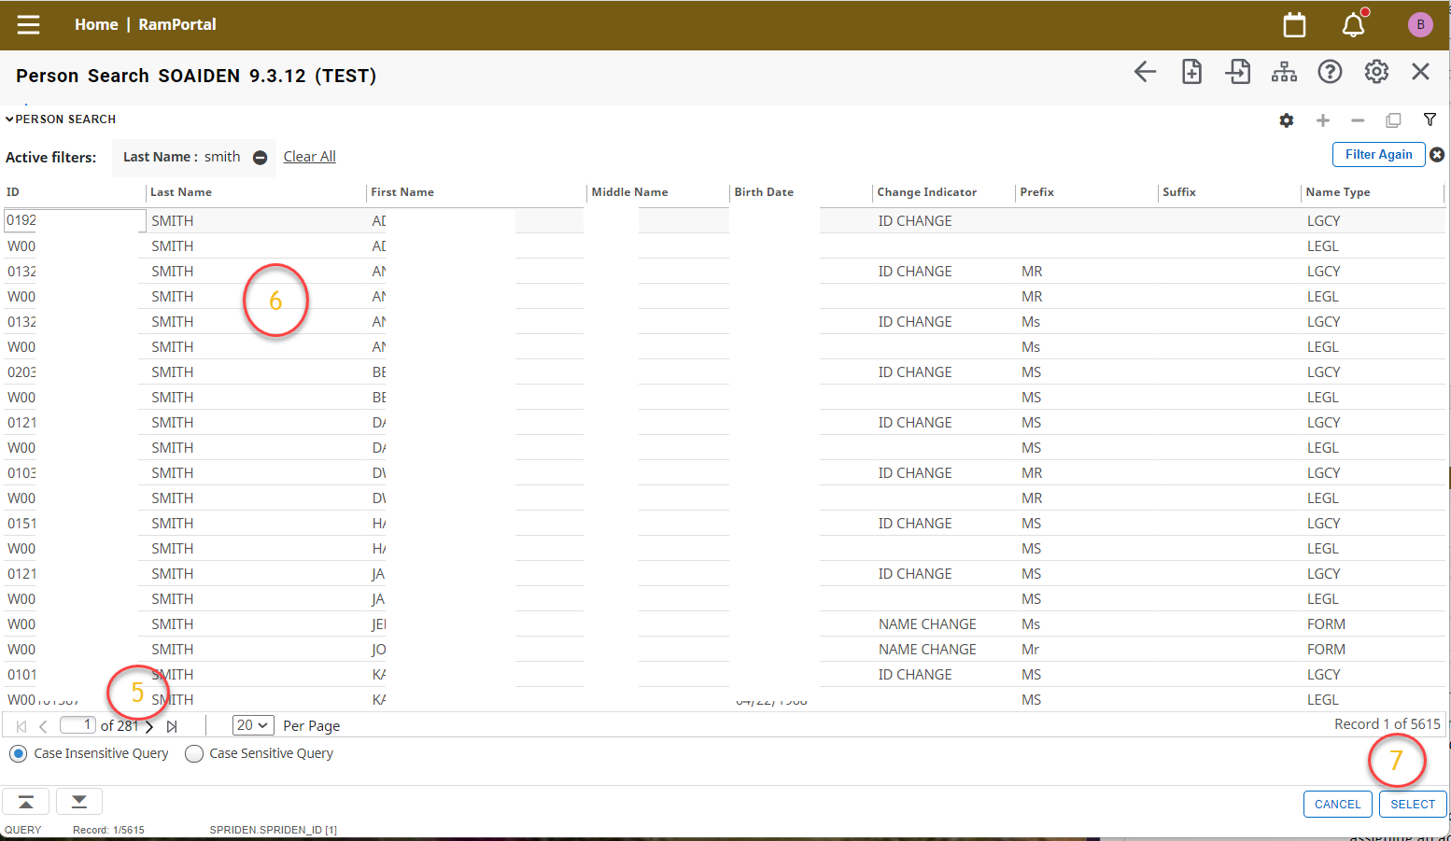Viewport: 1451px width, 841px height.
Task: View notifications via the bell icon
Action: 1353,25
